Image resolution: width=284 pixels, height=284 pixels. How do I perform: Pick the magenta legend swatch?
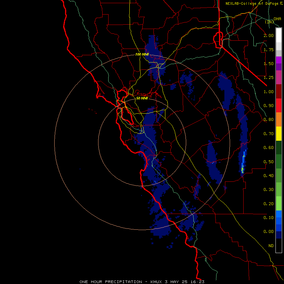(279, 60)
